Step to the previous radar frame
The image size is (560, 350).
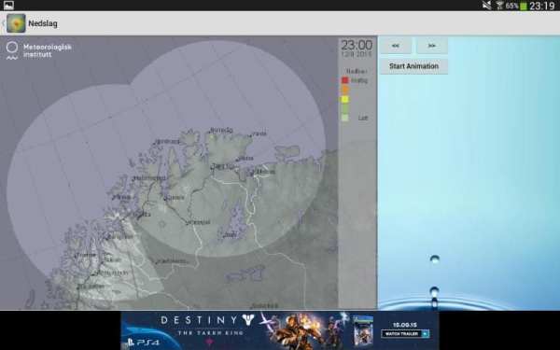[396, 46]
